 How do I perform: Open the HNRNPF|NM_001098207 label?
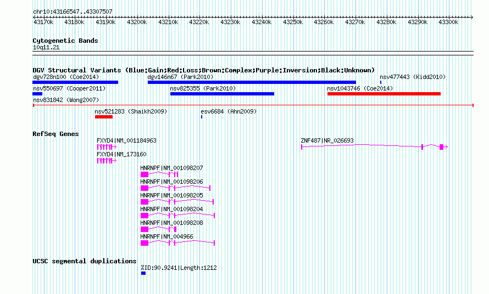click(x=171, y=168)
